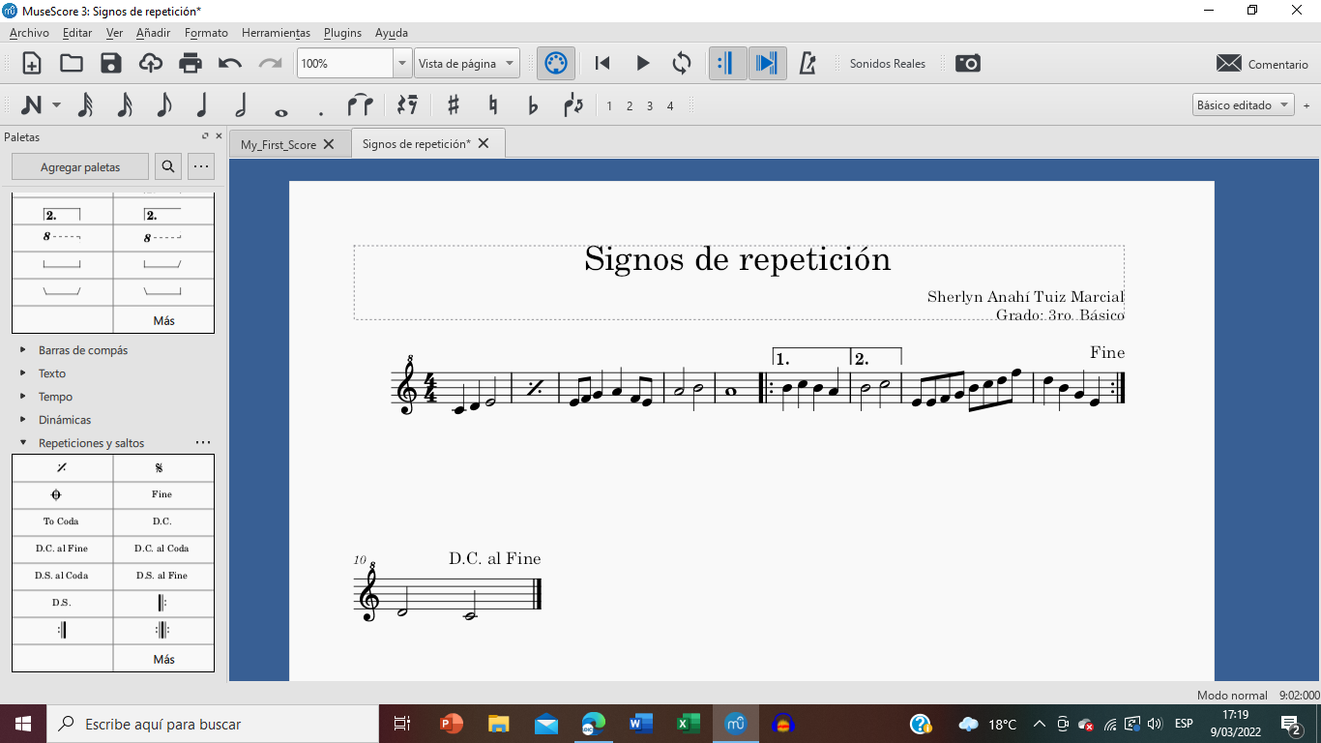The height and width of the screenshot is (743, 1321).
Task: Select D.C. al Fine palette item
Action: click(x=62, y=549)
